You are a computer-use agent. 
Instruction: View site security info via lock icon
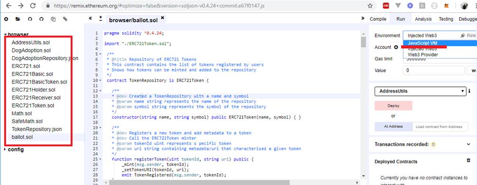47,6
